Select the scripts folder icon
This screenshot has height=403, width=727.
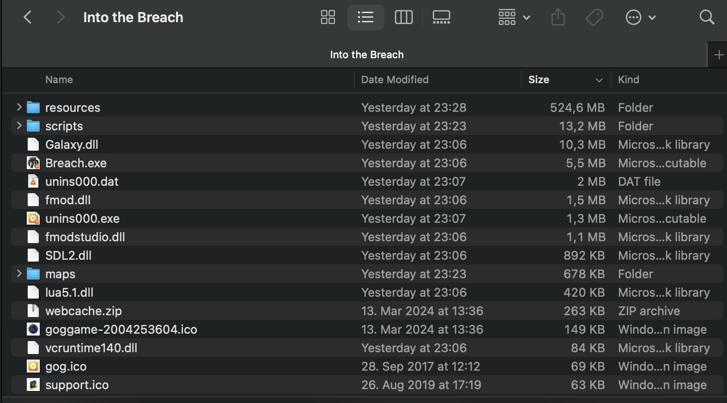(x=33, y=126)
